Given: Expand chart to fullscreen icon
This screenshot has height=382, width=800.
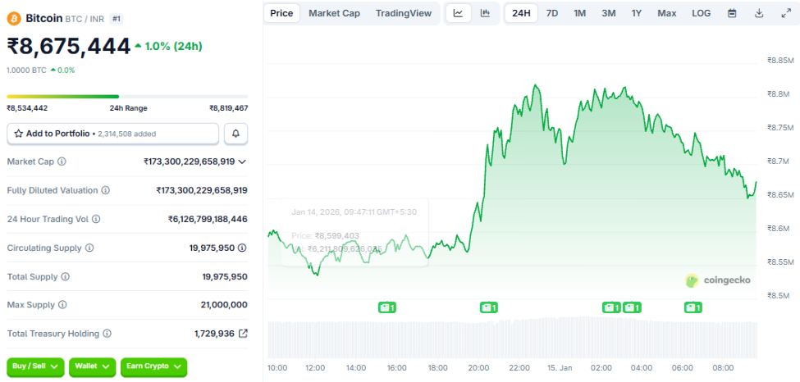Looking at the screenshot, I should pos(786,13).
